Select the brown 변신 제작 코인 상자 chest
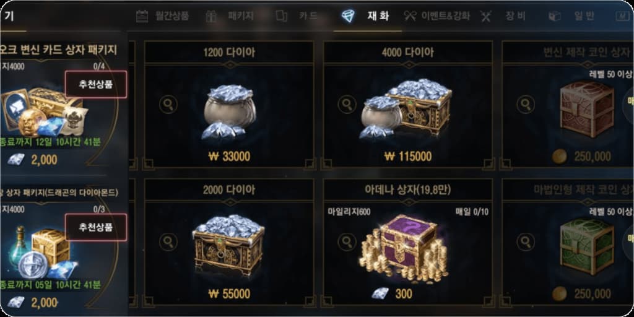Image resolution: width=634 pixels, height=317 pixels. click(x=587, y=109)
